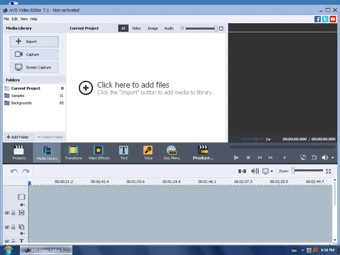Click the preview speaker volume icon

[x=325, y=157]
